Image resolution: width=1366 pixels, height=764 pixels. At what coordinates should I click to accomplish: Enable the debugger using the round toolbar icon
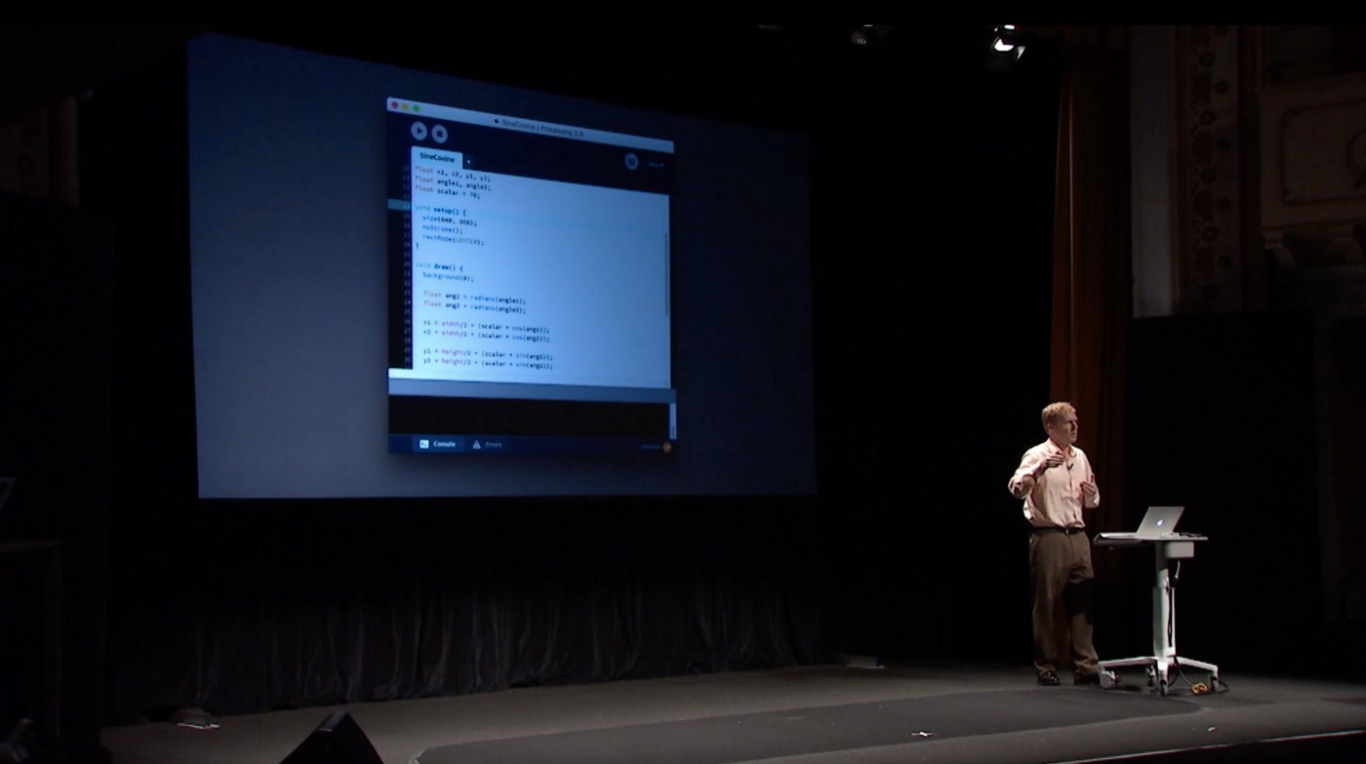(631, 161)
